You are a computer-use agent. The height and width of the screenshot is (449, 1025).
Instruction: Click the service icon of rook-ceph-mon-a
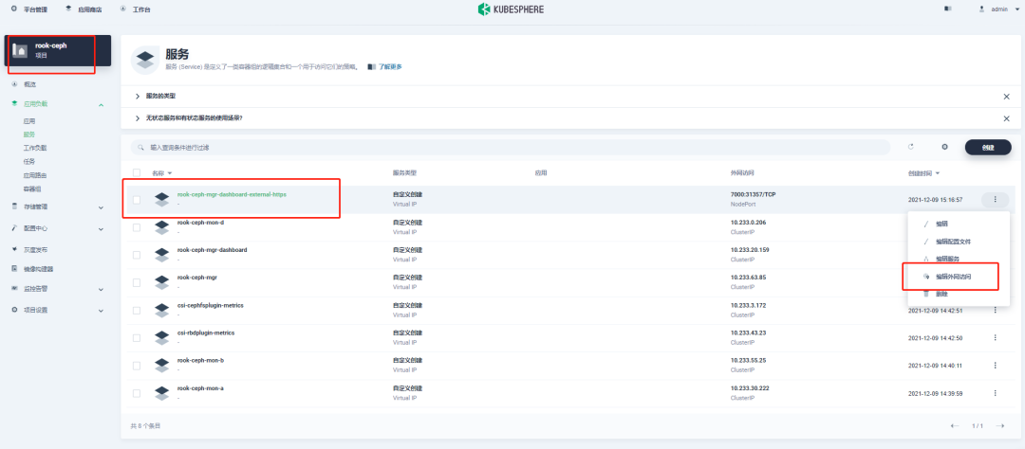point(162,393)
